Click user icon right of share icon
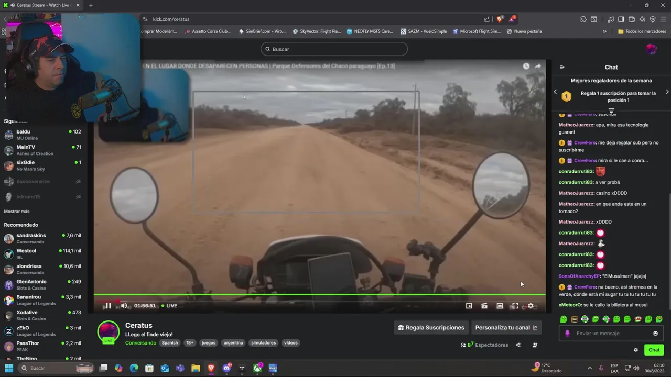This screenshot has height=377, width=671. click(x=535, y=345)
